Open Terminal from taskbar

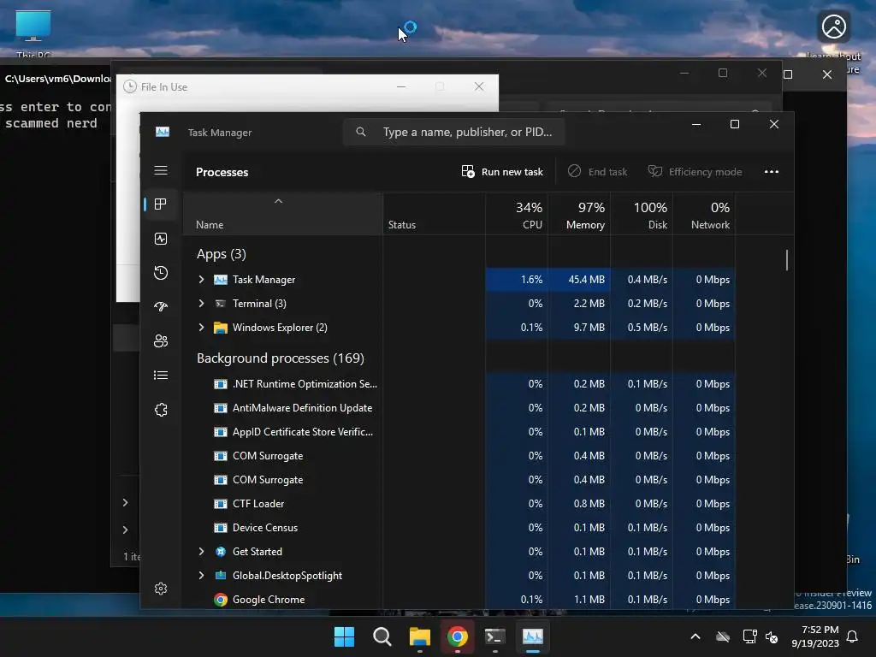[x=495, y=636]
